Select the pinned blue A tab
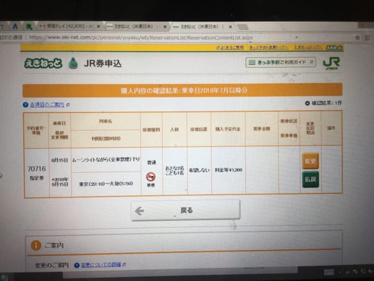Screen dimensions: 374x281 [x=16, y=26]
